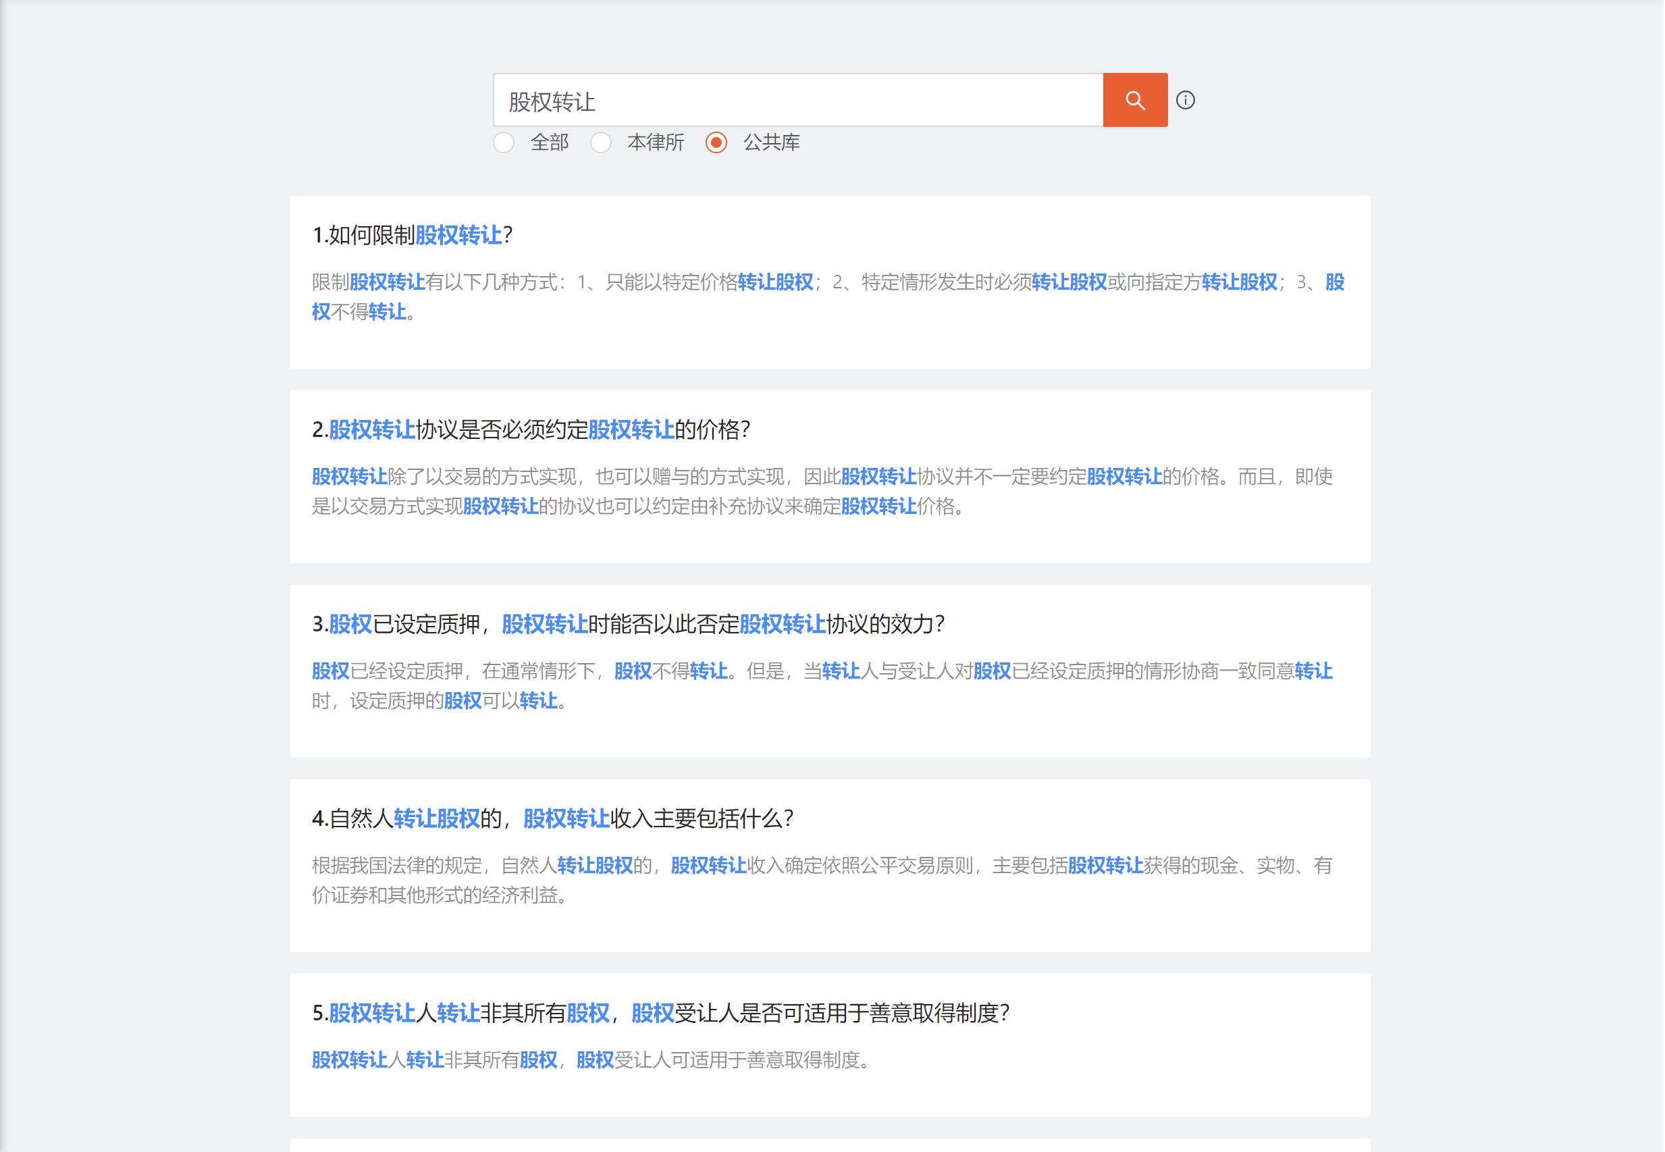The width and height of the screenshot is (1665, 1152).
Task: Select the 公共库 radio option
Action: pos(716,142)
